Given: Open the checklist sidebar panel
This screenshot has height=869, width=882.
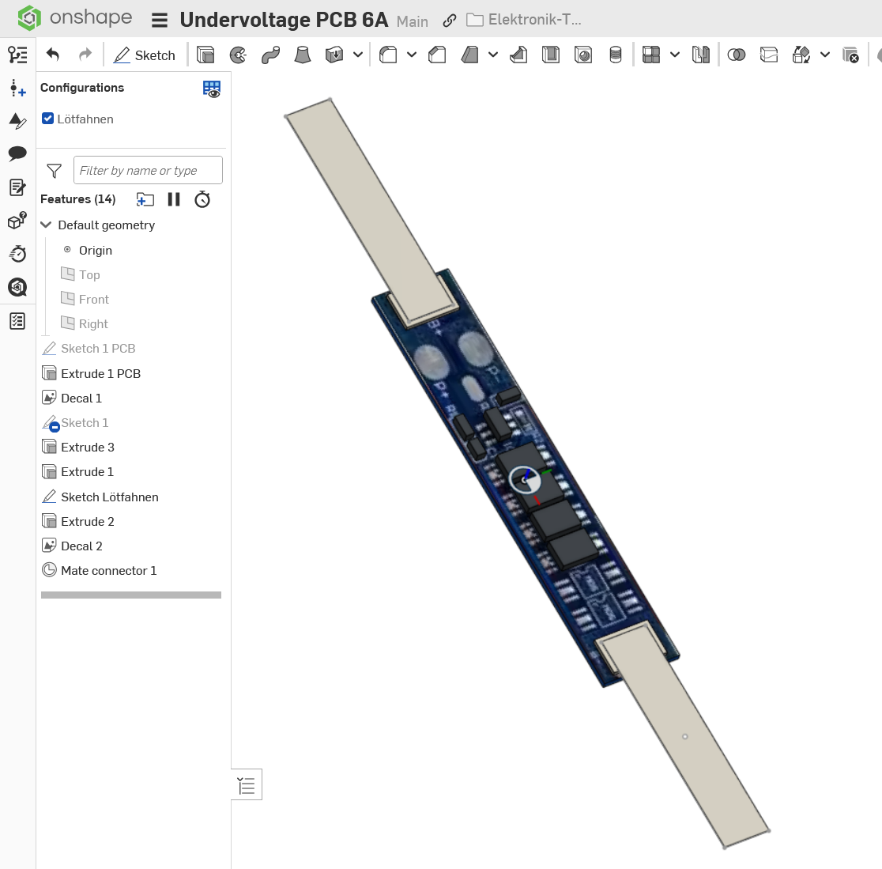Looking at the screenshot, I should [x=17, y=321].
